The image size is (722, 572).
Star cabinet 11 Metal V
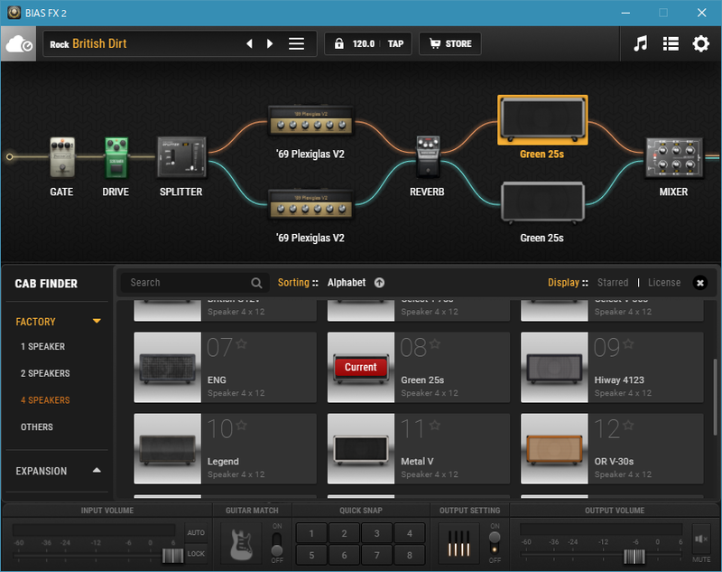tap(435, 425)
